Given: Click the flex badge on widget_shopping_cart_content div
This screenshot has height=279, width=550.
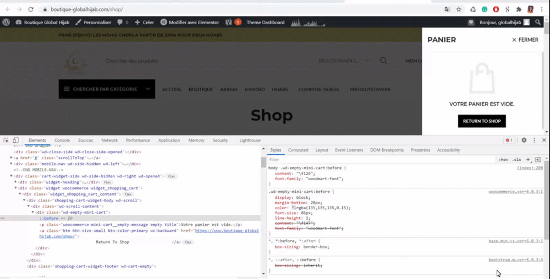Looking at the screenshot, I should pyautogui.click(x=128, y=194).
